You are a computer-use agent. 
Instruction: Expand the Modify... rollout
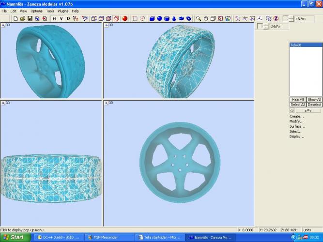point(296,121)
